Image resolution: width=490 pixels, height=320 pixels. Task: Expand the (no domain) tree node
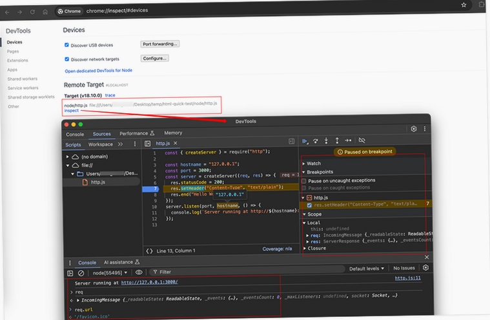click(68, 156)
